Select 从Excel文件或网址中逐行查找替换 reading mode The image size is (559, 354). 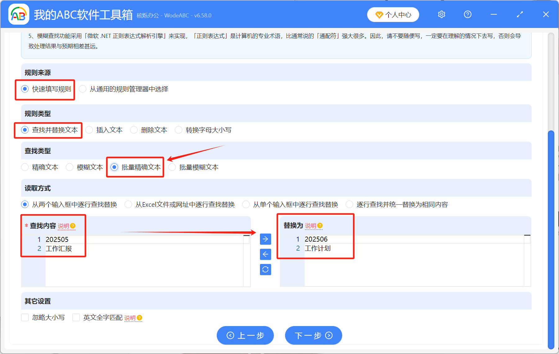[x=128, y=204]
